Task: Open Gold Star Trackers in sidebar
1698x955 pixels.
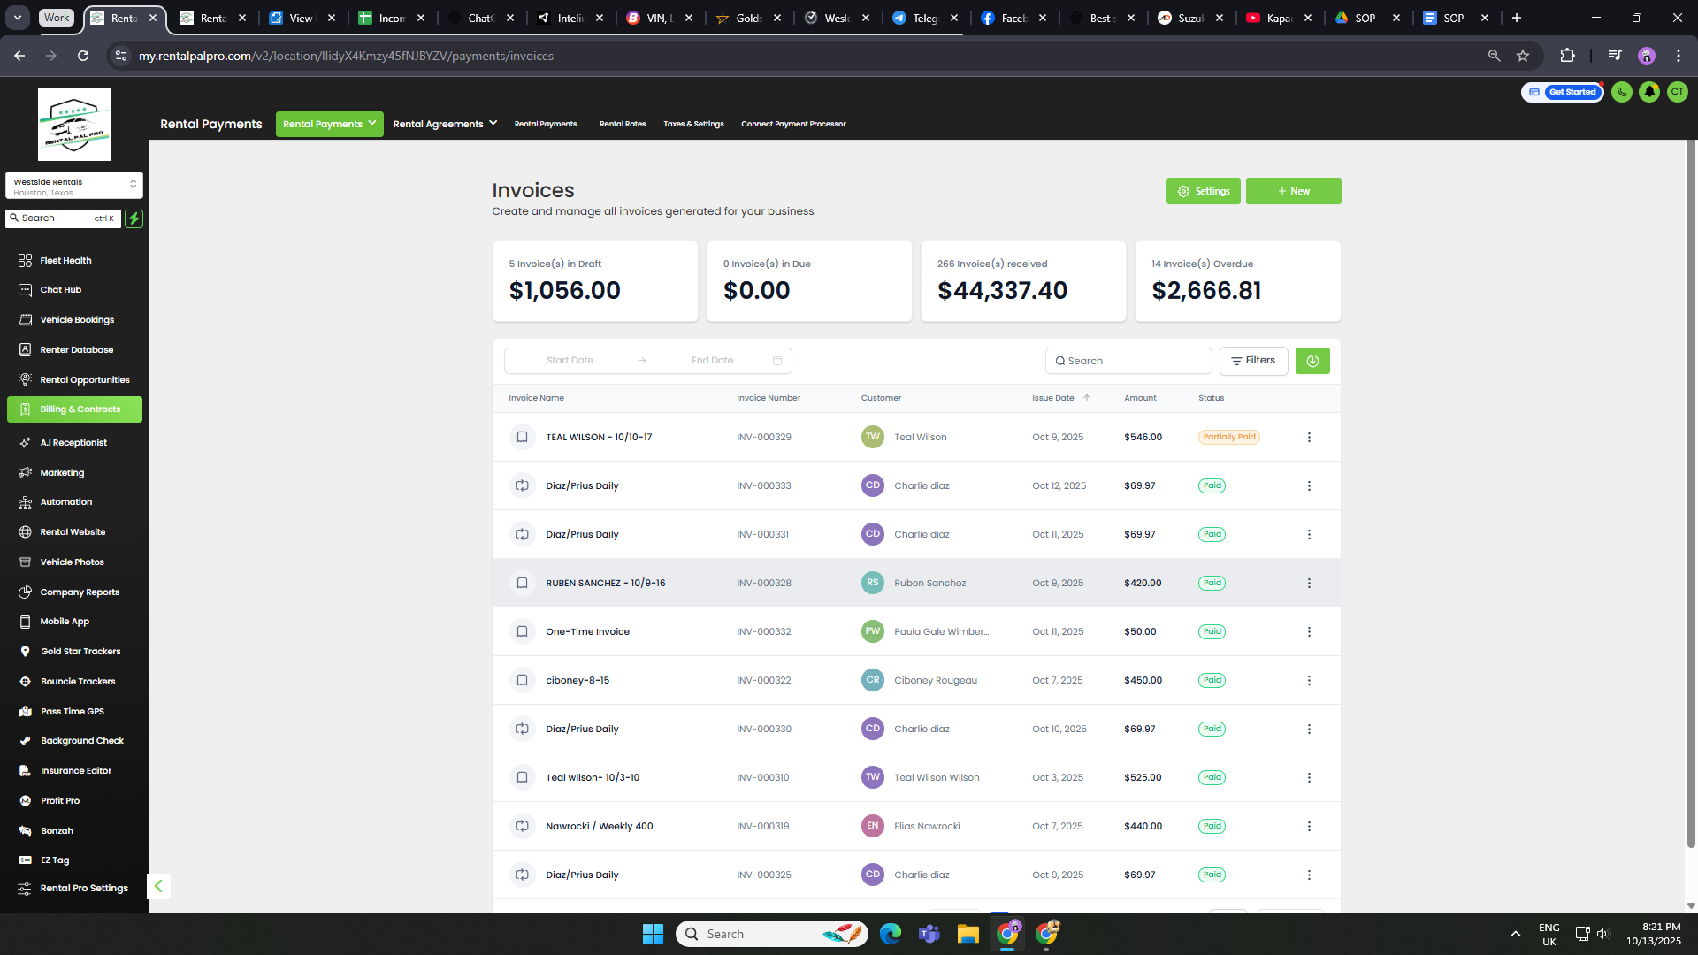Action: pos(80,652)
